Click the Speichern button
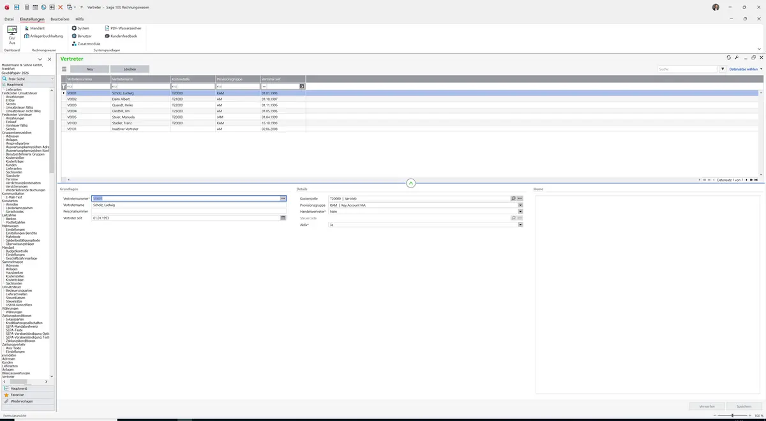The width and height of the screenshot is (766, 421). (744, 406)
